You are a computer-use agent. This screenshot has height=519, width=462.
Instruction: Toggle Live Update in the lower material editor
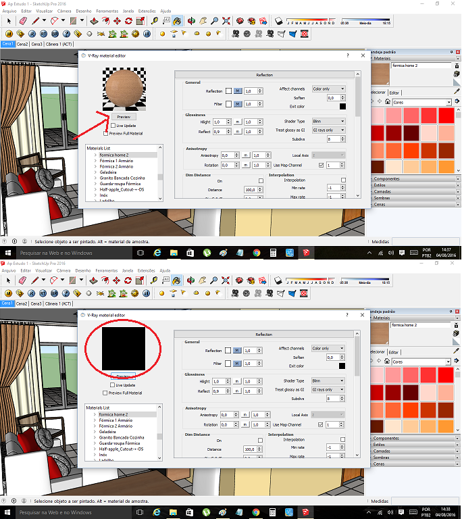click(x=113, y=385)
